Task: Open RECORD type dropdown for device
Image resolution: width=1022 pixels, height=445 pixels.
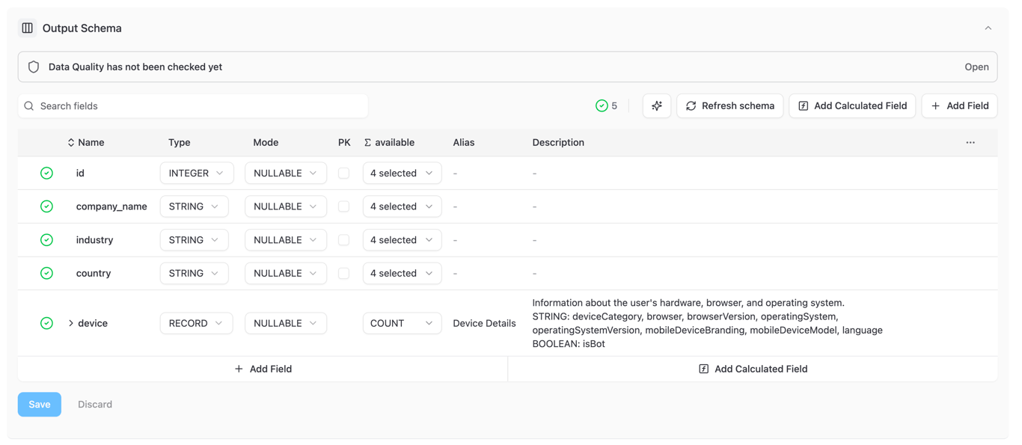Action: pos(196,323)
